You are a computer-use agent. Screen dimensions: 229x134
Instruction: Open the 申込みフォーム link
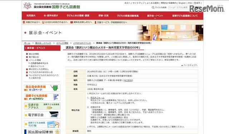tap(97, 98)
